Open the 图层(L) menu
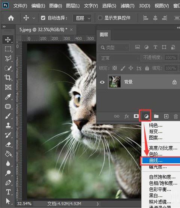This screenshot has height=208, width=180. 73,6
